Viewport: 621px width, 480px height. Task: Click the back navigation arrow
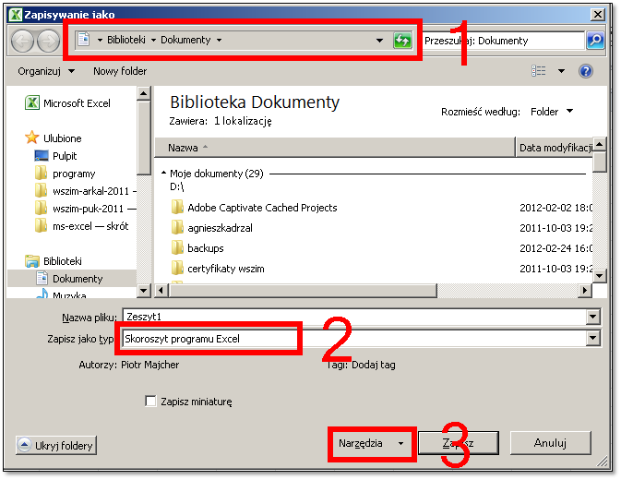coord(23,41)
